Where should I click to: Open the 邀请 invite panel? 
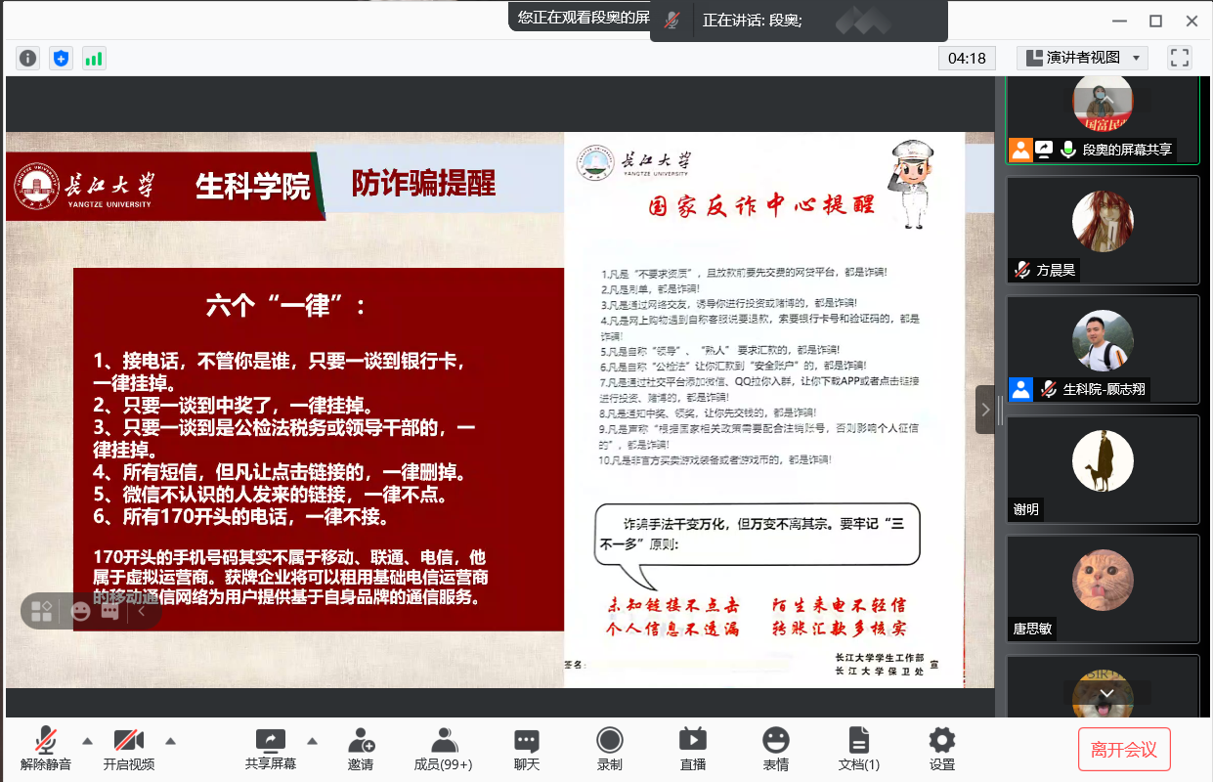pyautogui.click(x=361, y=749)
